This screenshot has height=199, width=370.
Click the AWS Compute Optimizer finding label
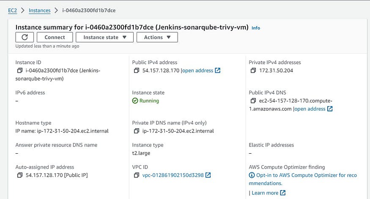click(287, 167)
